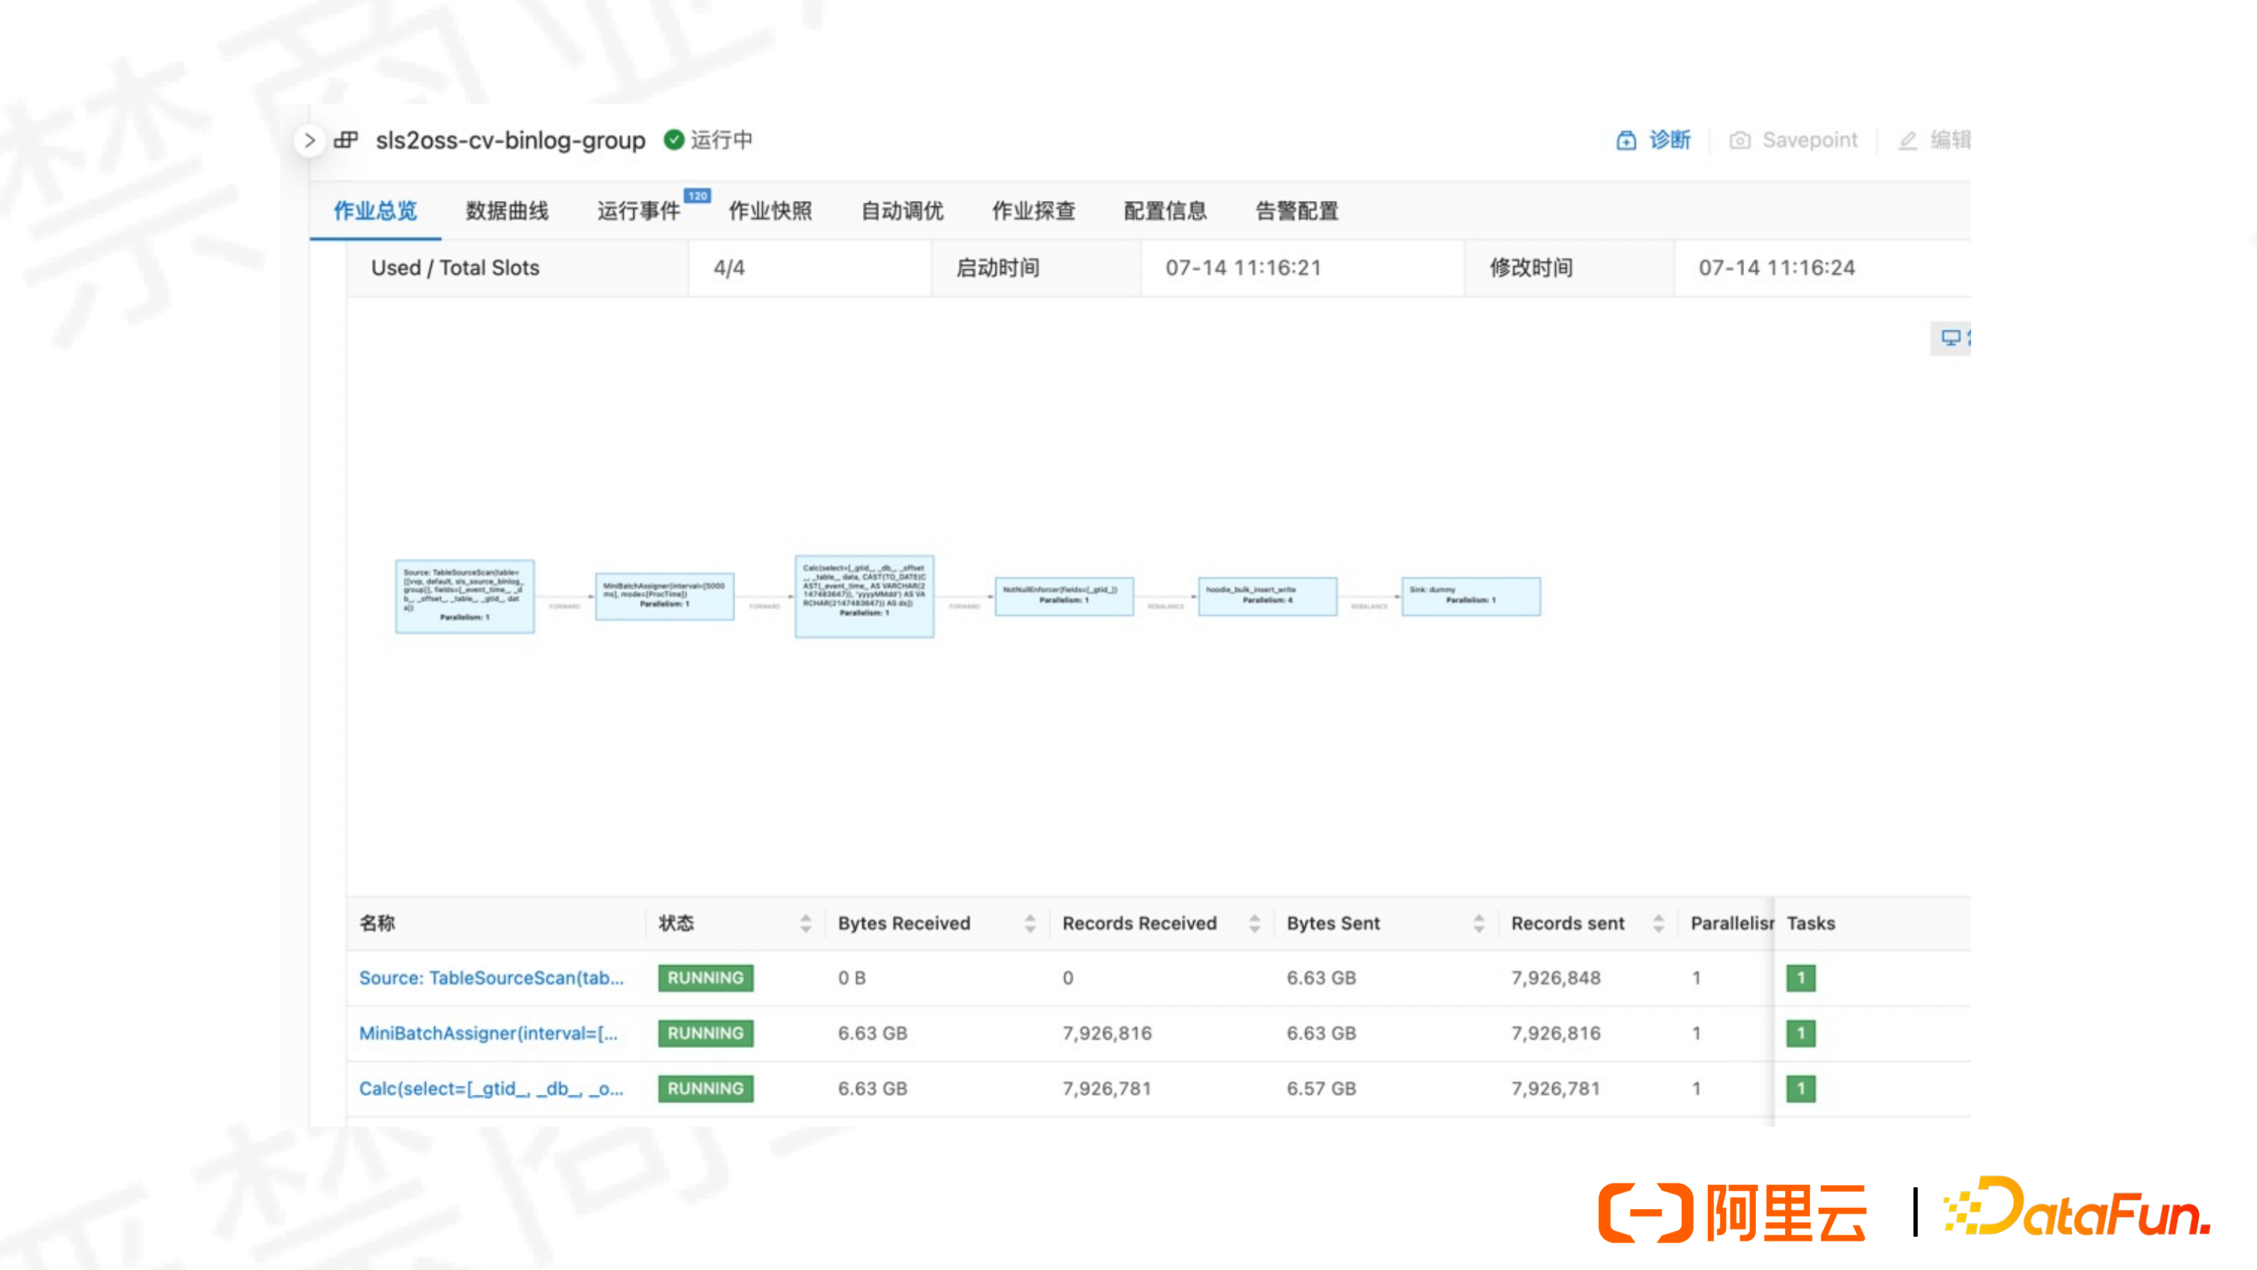Screen dimensions: 2257x1270
Task: Open the 告警配置 tab
Action: (1297, 211)
